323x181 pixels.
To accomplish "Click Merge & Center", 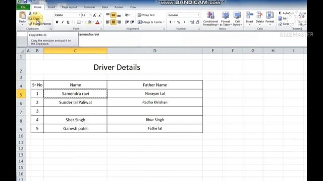I will [150, 22].
